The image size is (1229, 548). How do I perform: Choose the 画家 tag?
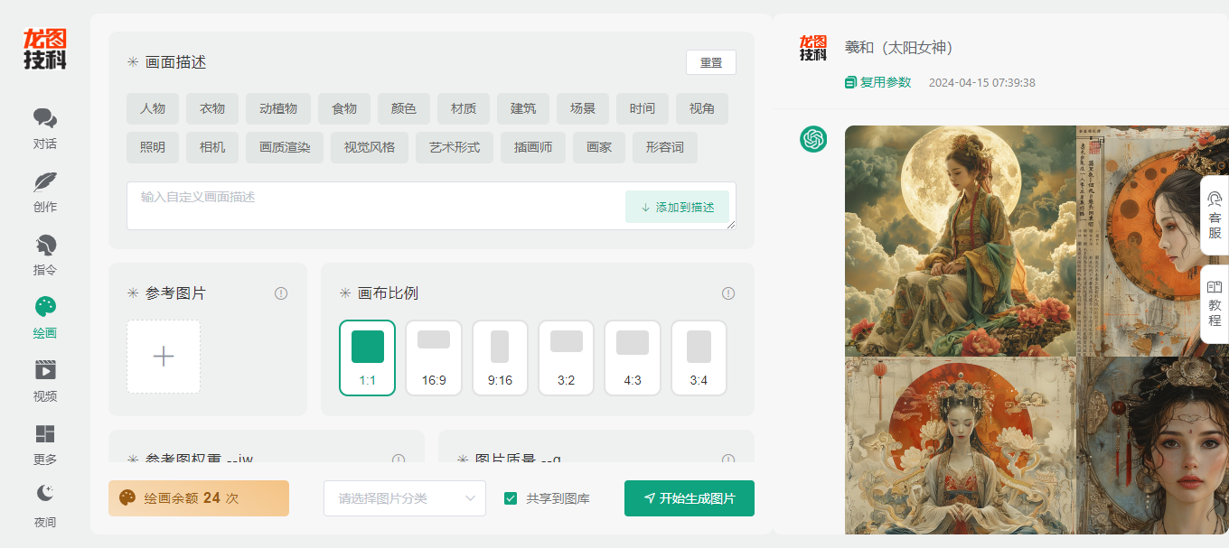pyautogui.click(x=599, y=147)
